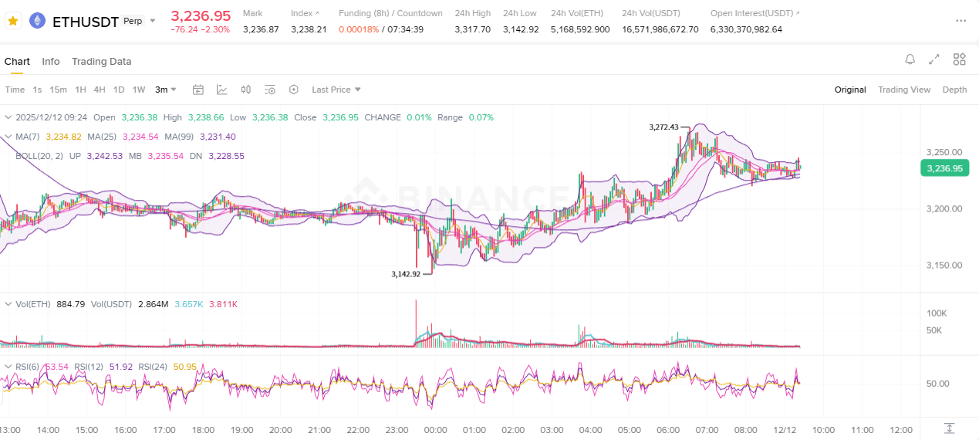The height and width of the screenshot is (440, 979).
Task: Select the 1H interval
Action: click(x=80, y=90)
